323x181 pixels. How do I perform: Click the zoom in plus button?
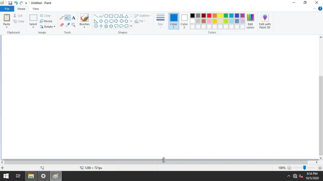pyautogui.click(x=320, y=168)
